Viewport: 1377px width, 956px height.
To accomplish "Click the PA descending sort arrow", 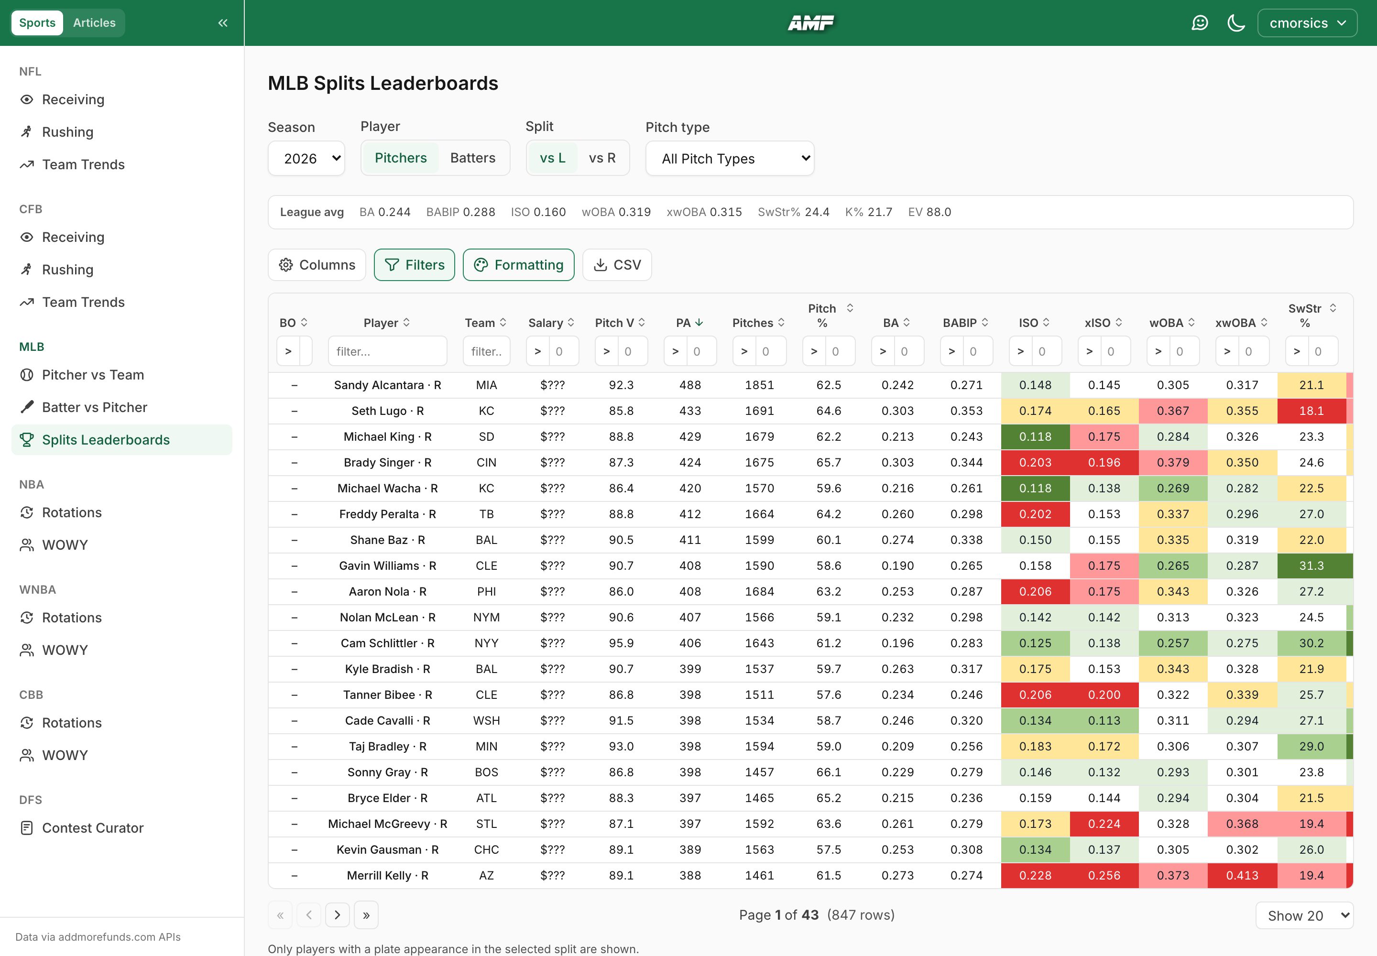I will click(x=699, y=322).
